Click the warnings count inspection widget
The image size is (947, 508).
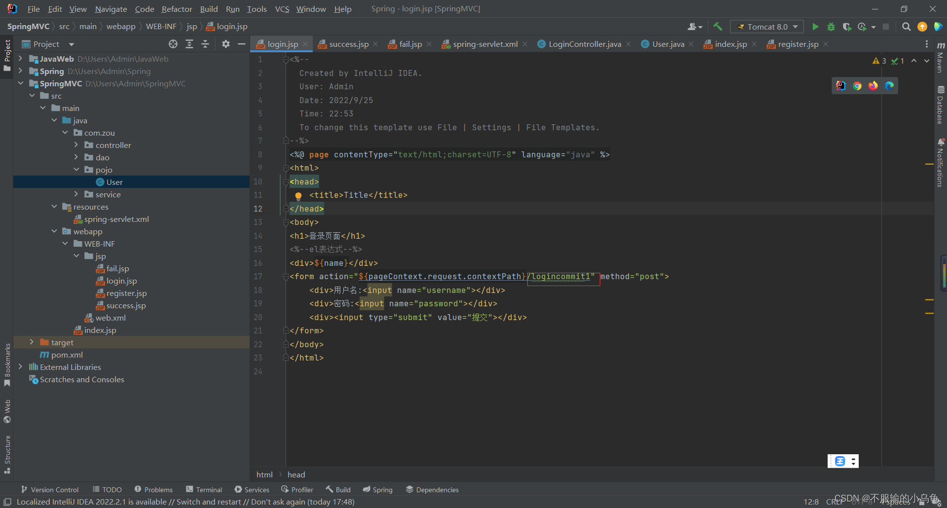click(x=879, y=61)
